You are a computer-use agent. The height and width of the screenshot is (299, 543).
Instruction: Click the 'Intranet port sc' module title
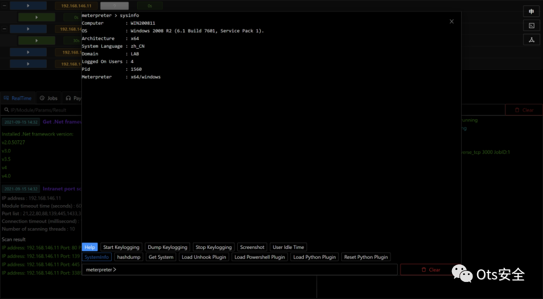62,189
